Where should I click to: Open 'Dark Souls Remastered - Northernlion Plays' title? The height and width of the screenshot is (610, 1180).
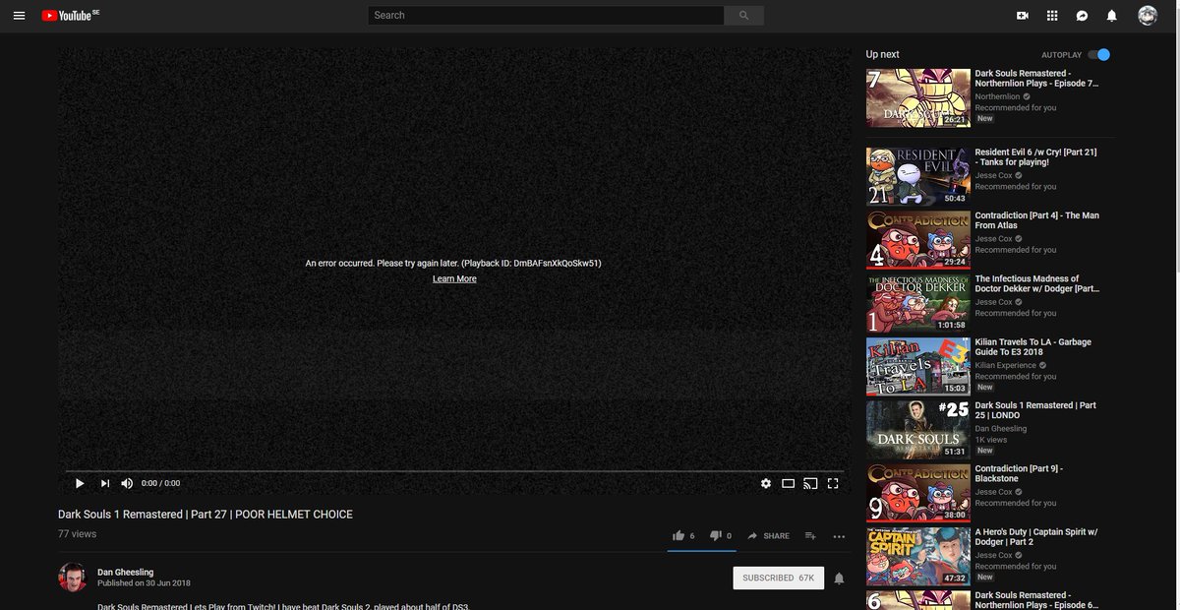[1036, 79]
